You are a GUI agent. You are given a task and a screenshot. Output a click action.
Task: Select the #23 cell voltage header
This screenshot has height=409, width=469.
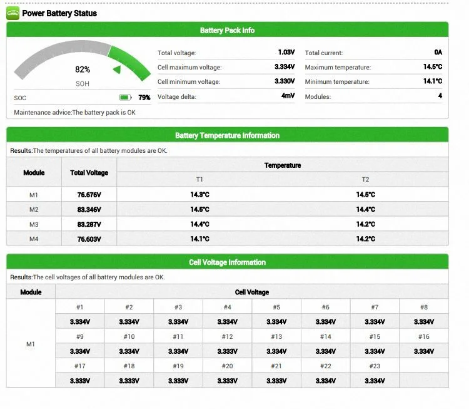point(375,366)
